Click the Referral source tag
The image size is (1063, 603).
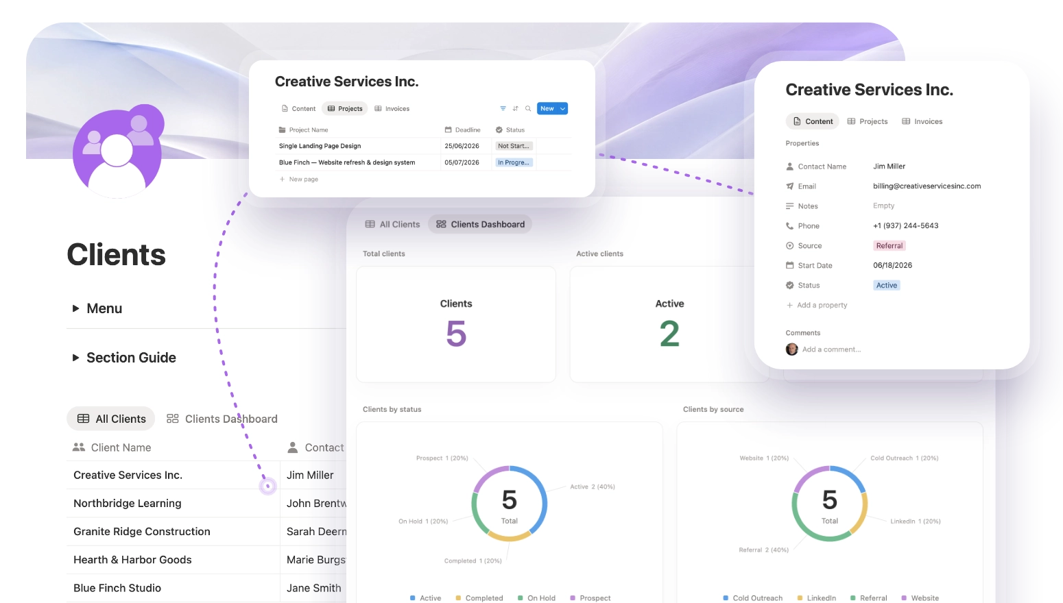[889, 246]
